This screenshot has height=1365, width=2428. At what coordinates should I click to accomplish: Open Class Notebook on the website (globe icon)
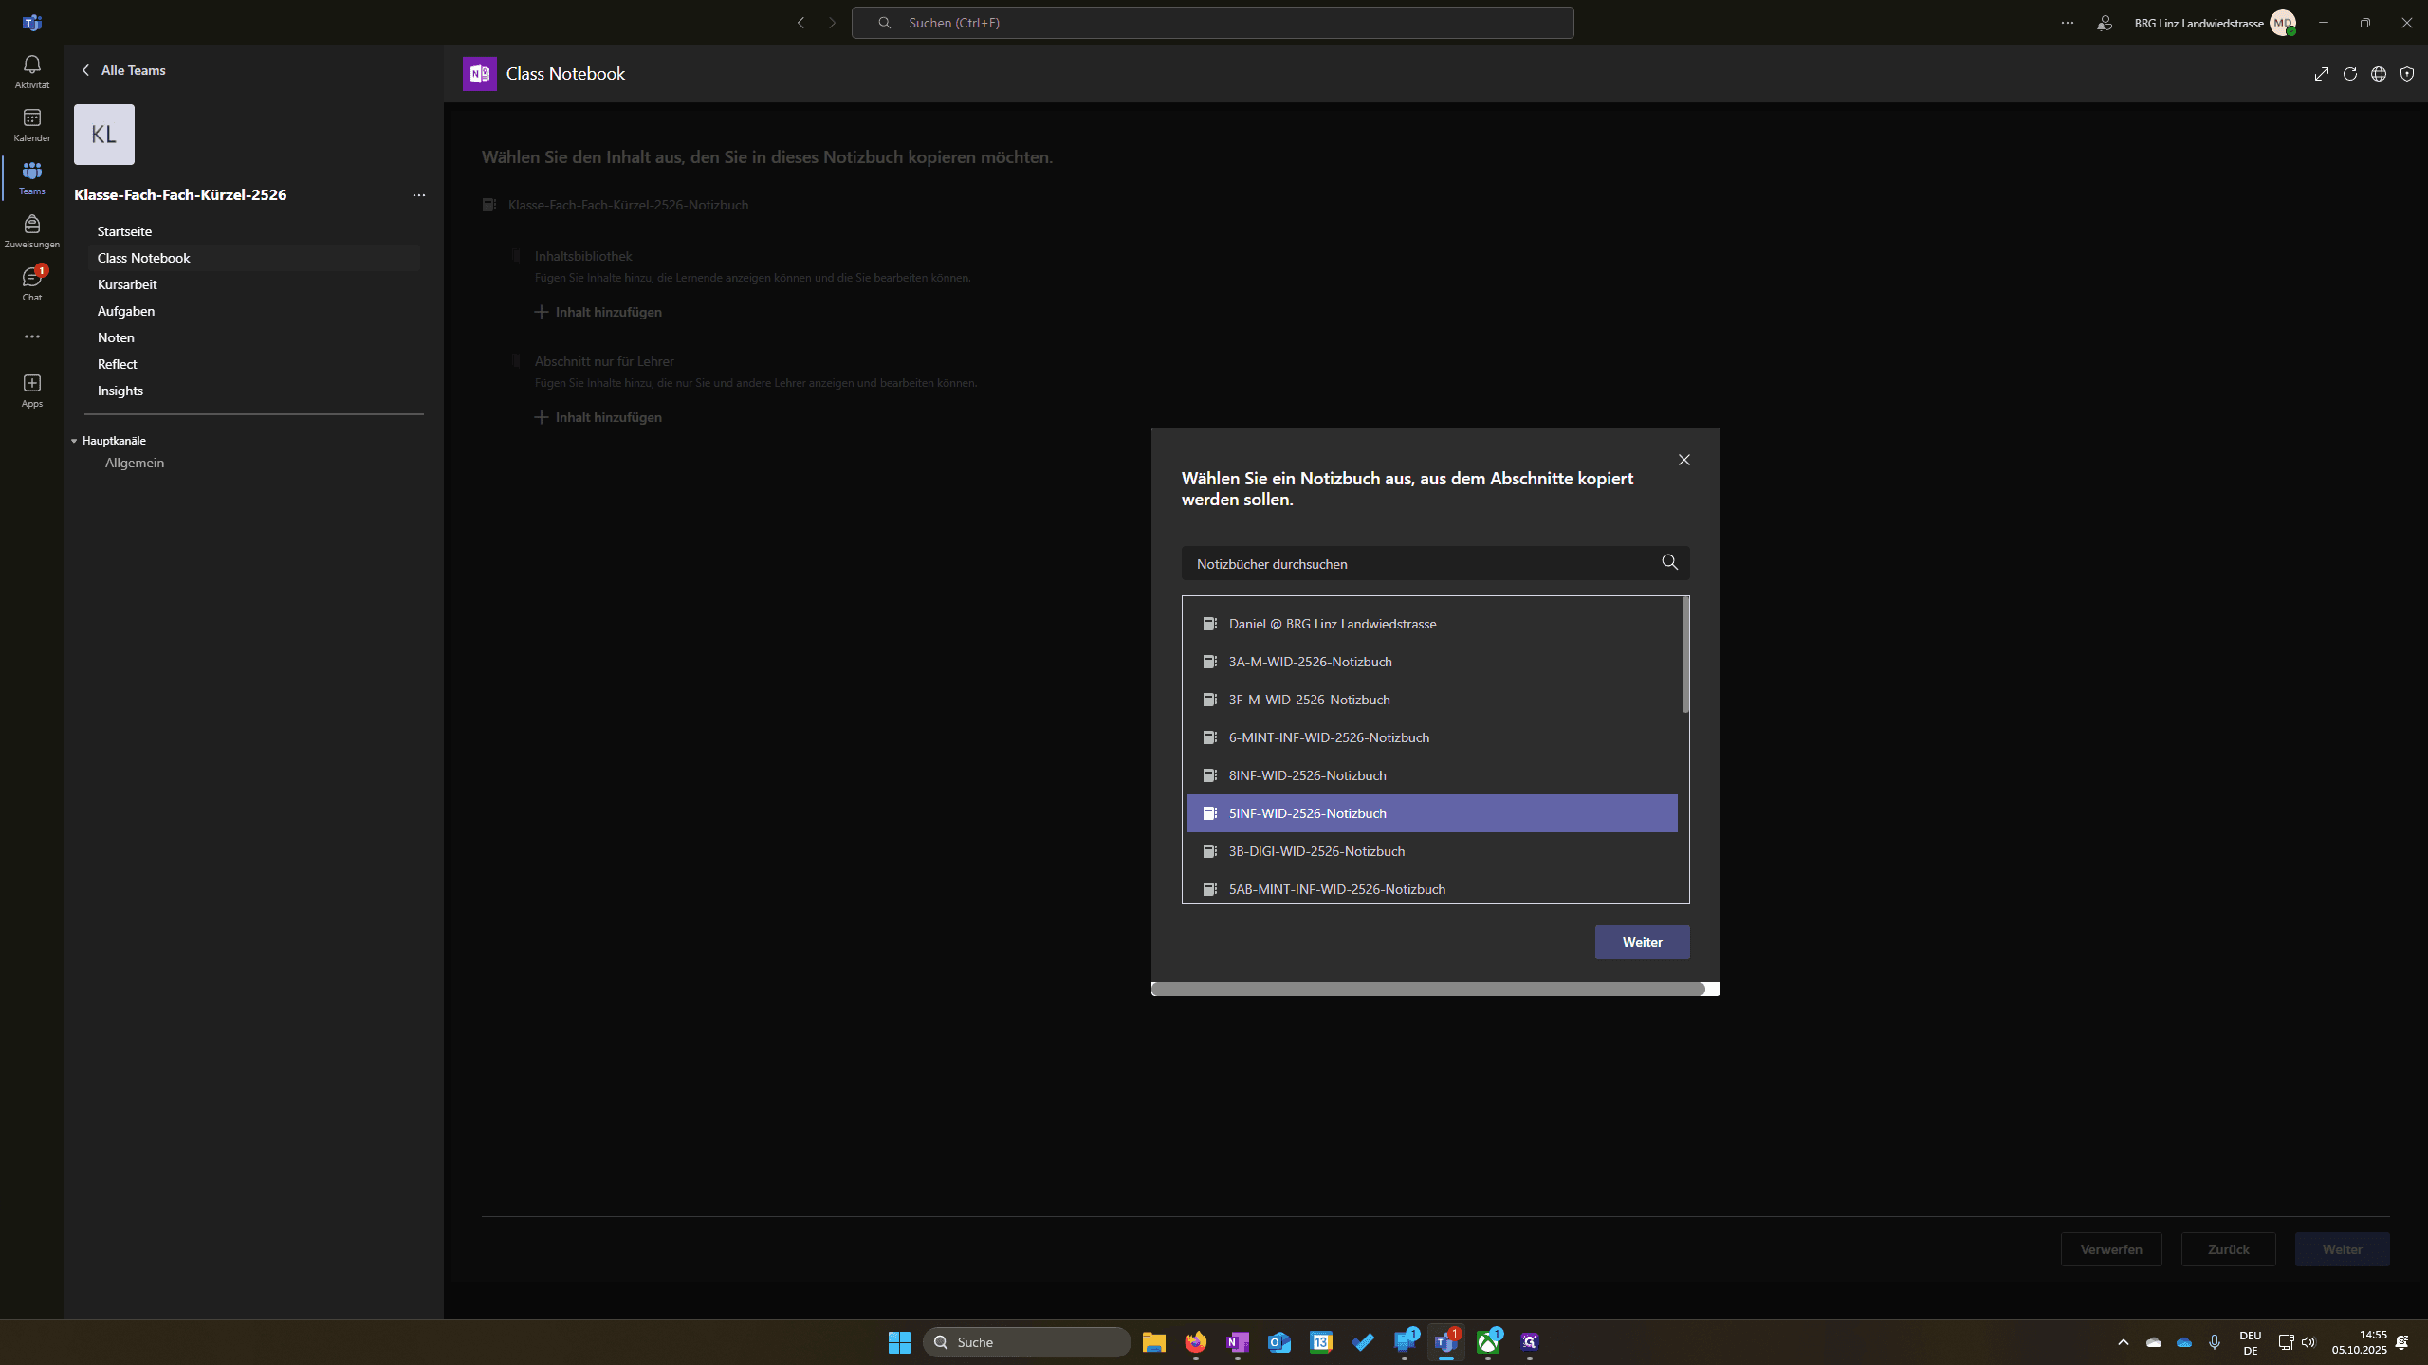(2378, 74)
